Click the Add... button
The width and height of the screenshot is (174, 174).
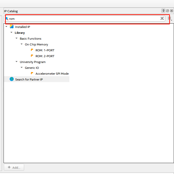(x=14, y=167)
